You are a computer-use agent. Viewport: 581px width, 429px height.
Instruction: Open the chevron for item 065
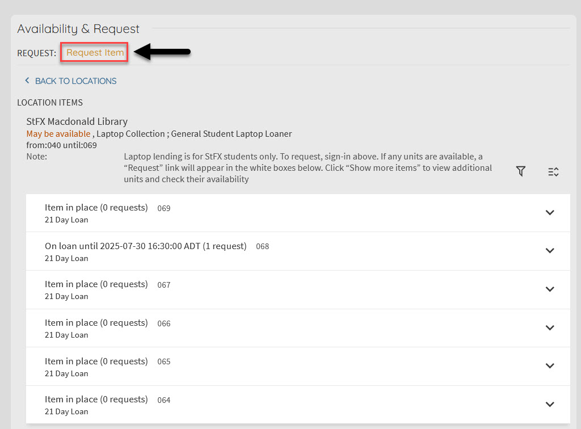click(549, 366)
